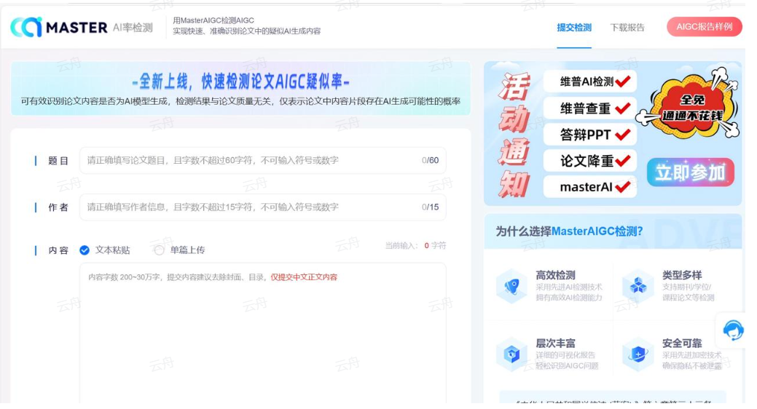The width and height of the screenshot is (757, 409).
Task: Click the 维普AI检测 item
Action: coord(590,82)
